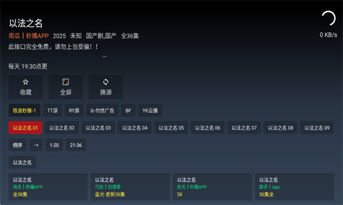Play episode 以法之名 02

(x=62, y=128)
